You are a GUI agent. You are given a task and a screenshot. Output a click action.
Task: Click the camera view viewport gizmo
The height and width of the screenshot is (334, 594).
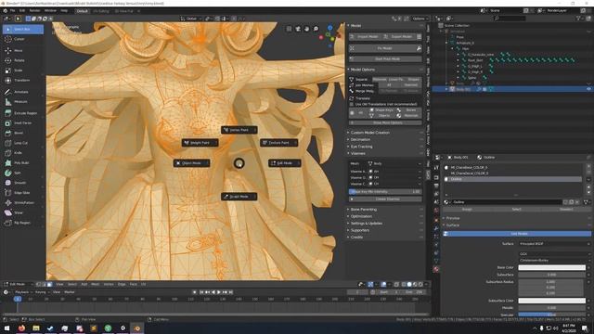[298, 29]
